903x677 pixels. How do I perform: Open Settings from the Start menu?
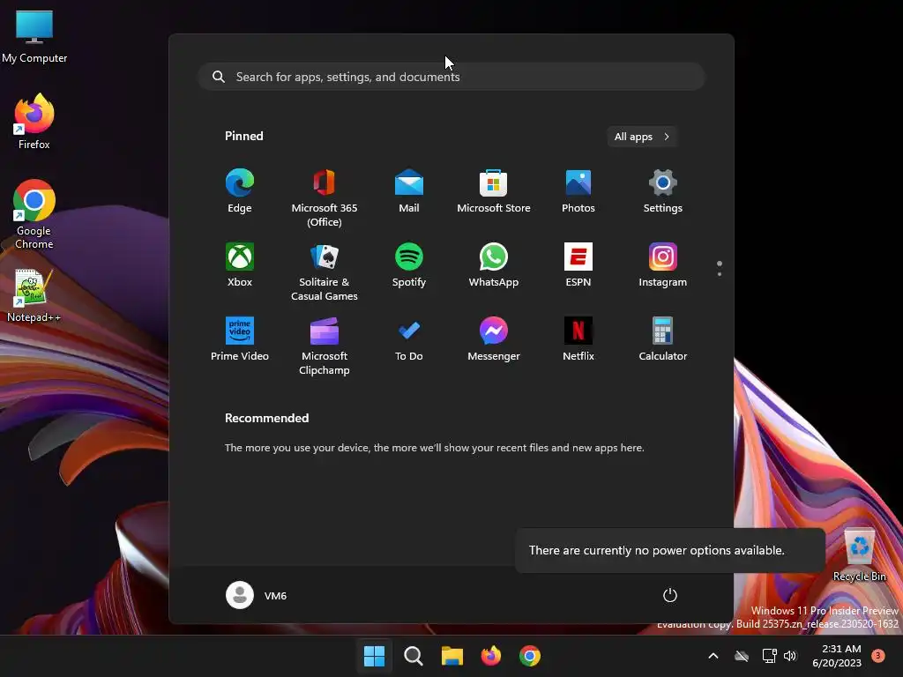click(x=663, y=191)
